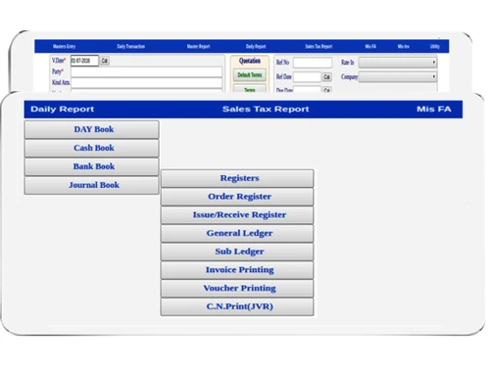Select Voucher Printing
This screenshot has height=367, width=490.
pos(237,288)
